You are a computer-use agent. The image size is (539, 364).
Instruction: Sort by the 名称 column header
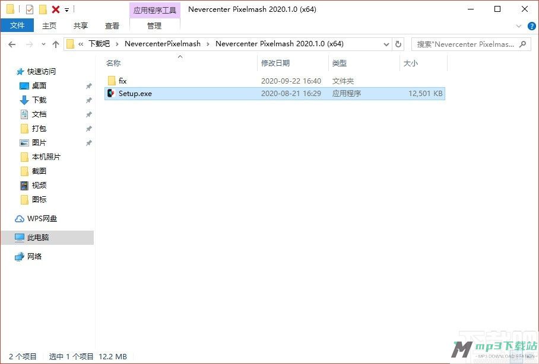point(113,63)
